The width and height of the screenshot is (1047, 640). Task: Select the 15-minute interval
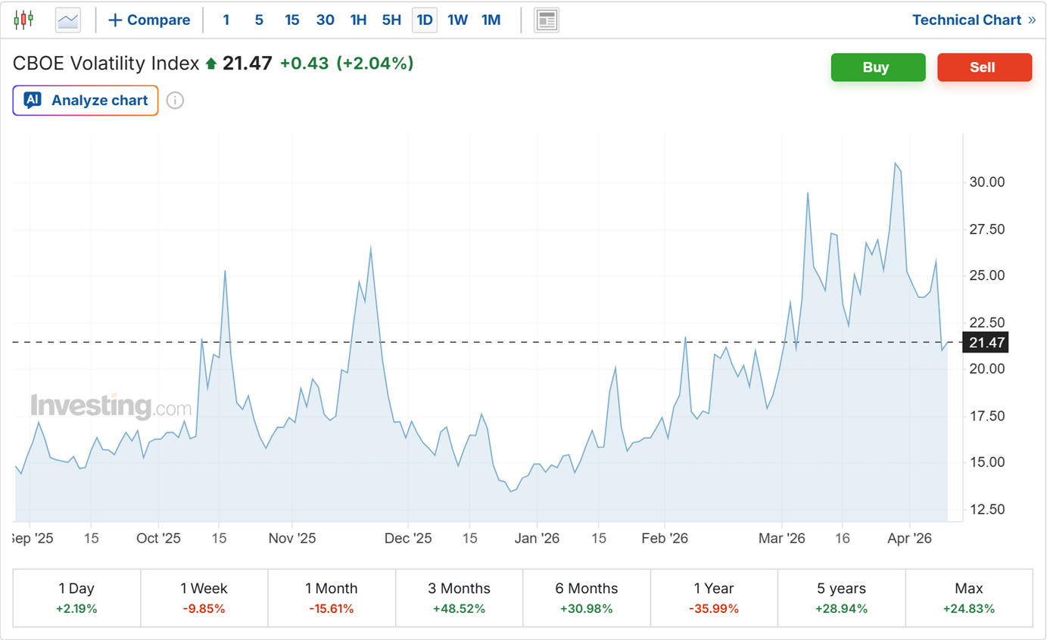coord(292,20)
